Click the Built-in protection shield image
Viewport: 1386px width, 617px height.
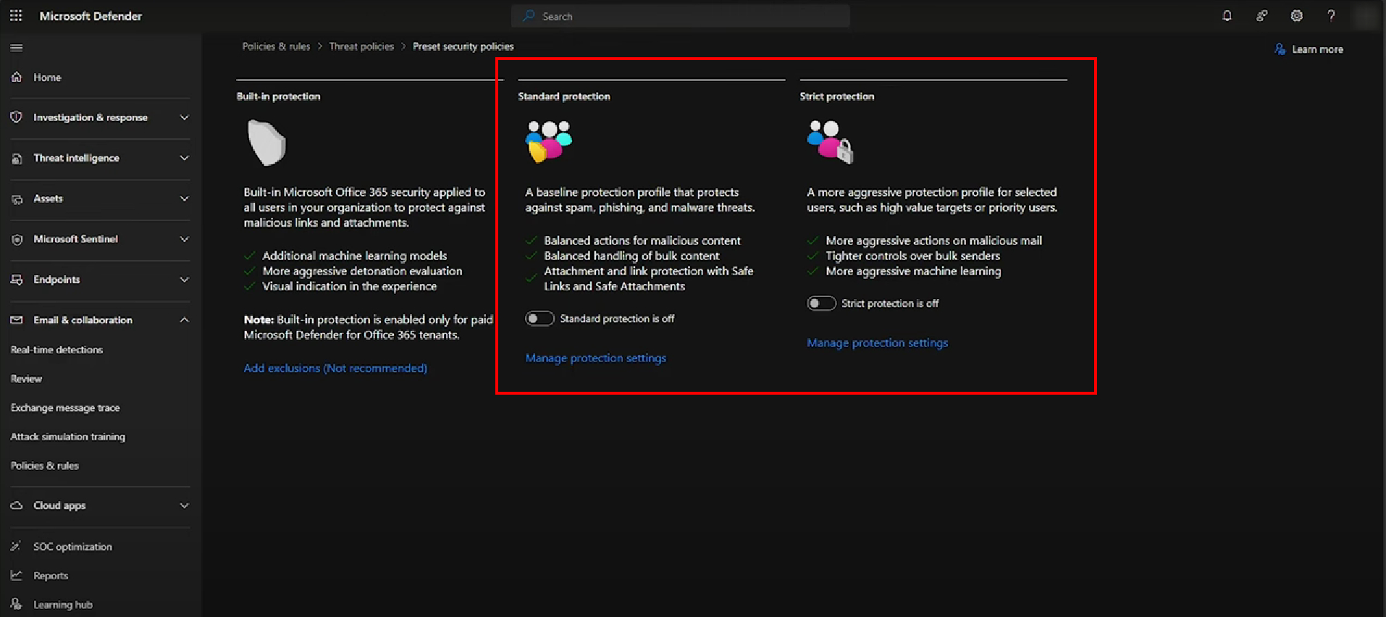coord(266,143)
